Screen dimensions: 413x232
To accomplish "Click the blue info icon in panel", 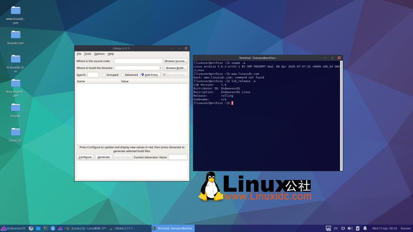I will [x=52, y=228].
